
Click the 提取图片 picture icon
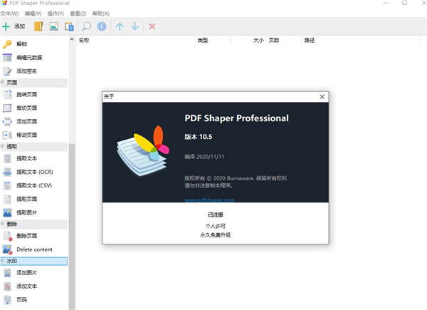[7, 212]
